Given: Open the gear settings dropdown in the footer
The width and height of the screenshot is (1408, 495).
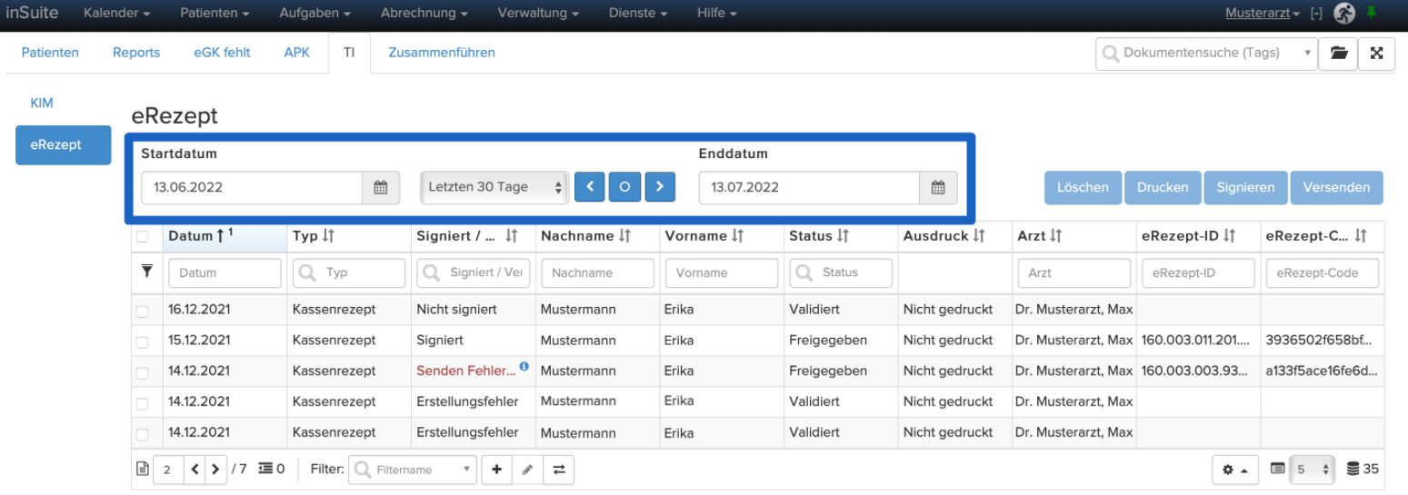Looking at the screenshot, I should [1233, 470].
